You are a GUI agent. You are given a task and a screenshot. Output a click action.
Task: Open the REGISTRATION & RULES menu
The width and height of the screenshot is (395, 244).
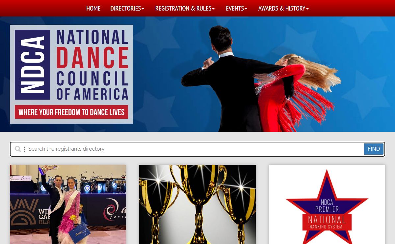(185, 8)
